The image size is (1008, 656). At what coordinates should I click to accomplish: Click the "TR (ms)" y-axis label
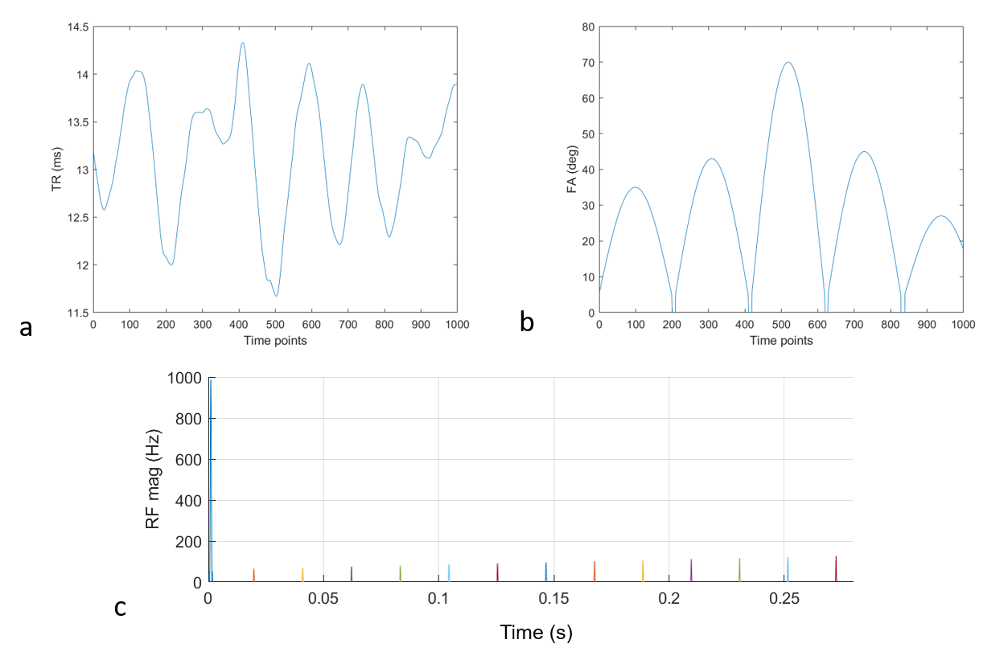click(x=57, y=170)
